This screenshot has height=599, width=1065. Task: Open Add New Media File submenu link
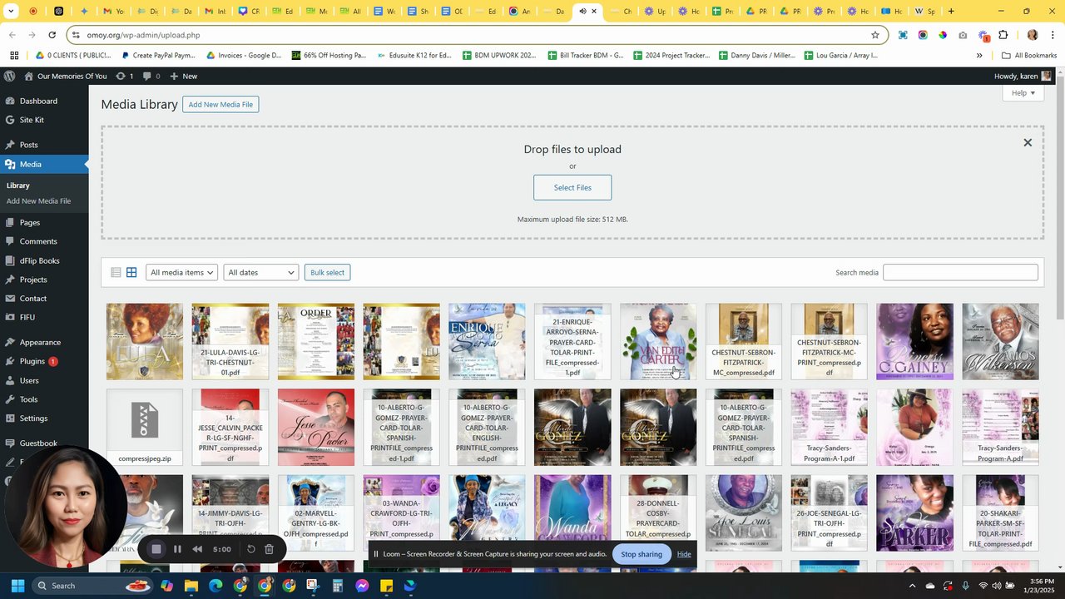[38, 201]
